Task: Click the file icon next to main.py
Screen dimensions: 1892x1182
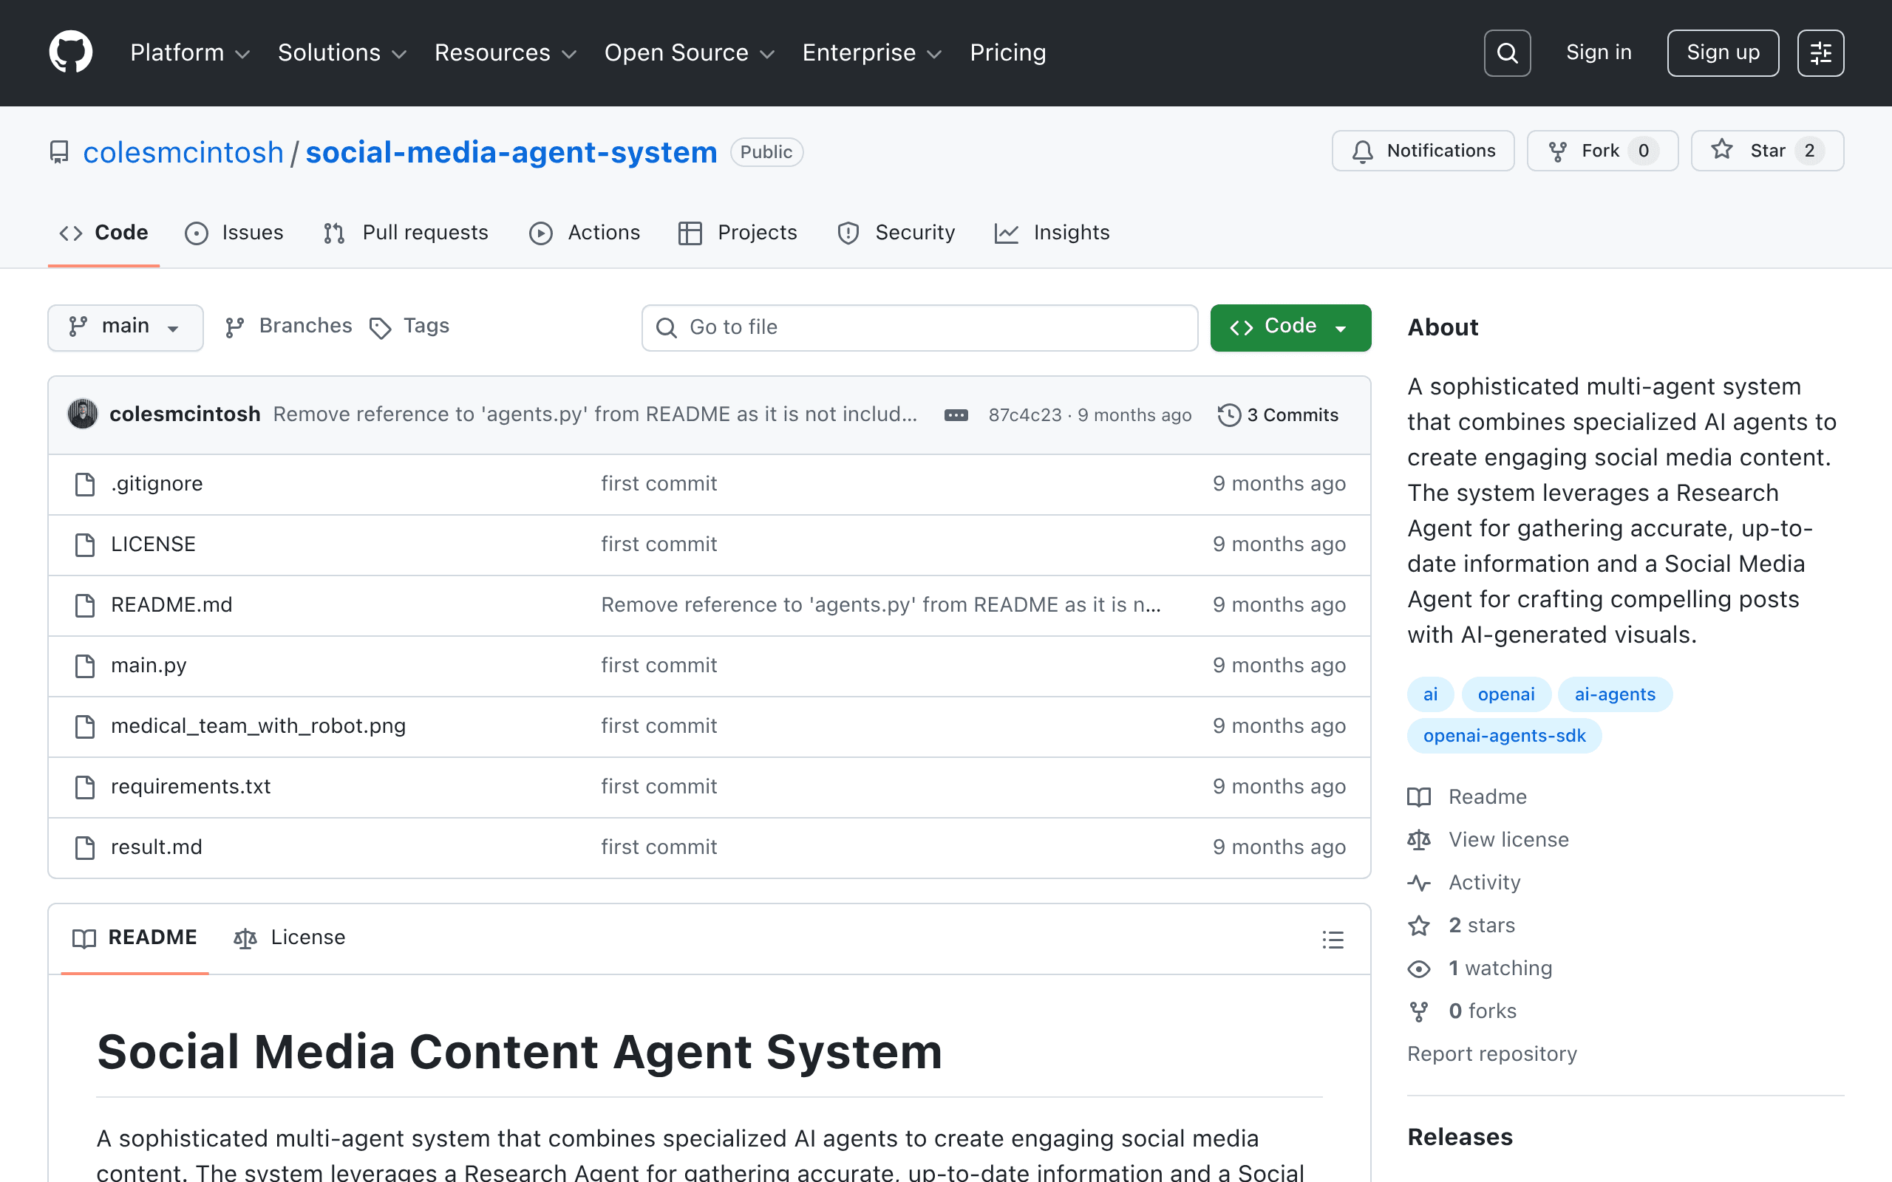Action: point(84,666)
